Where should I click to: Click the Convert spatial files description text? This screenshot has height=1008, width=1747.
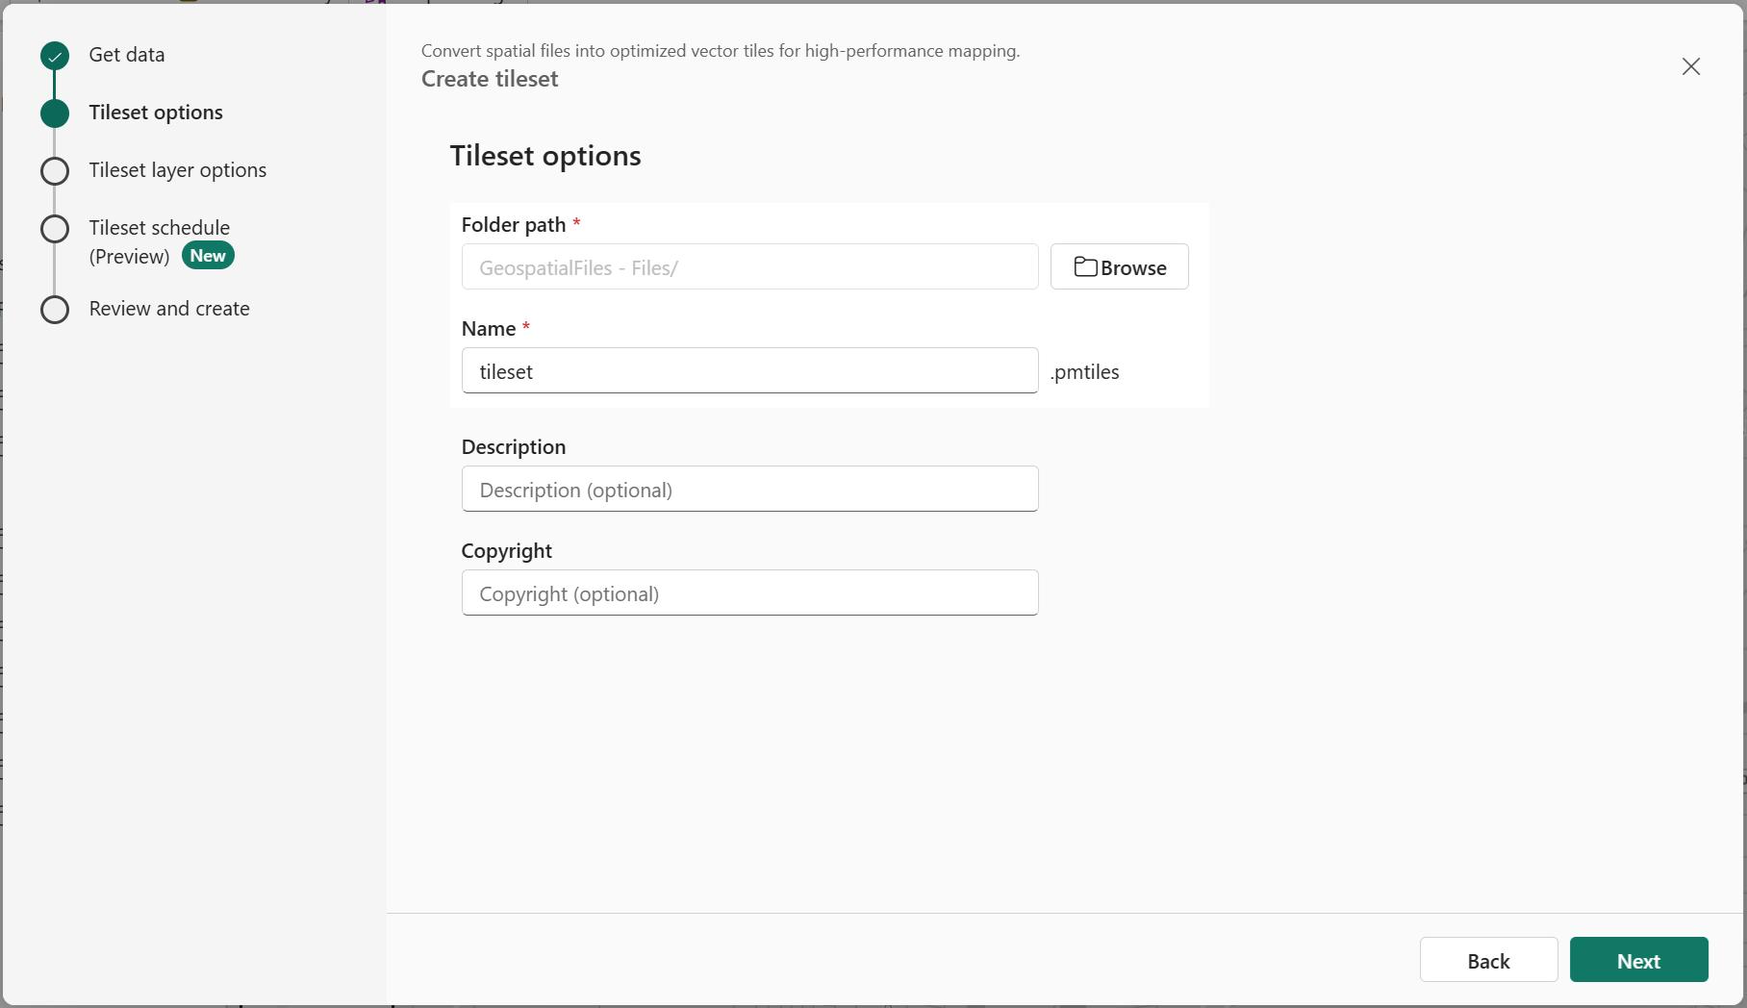pos(721,51)
